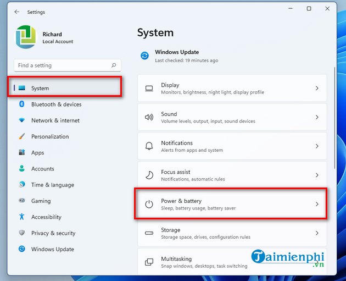Click the Personalization paintbrush icon

[x=22, y=136]
